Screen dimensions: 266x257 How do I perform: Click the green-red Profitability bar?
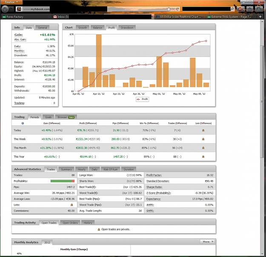click(x=63, y=181)
